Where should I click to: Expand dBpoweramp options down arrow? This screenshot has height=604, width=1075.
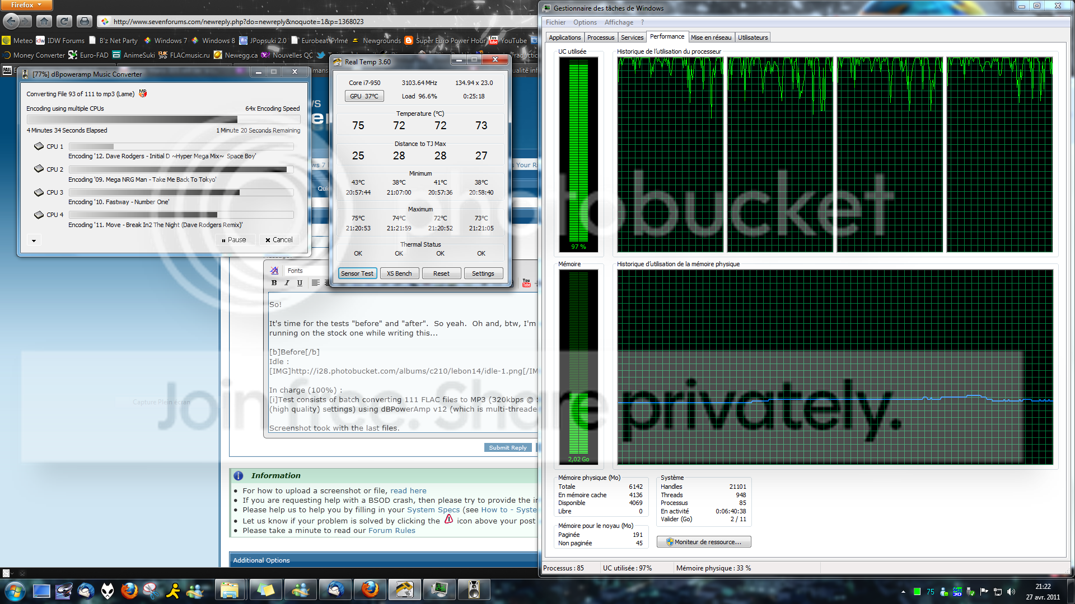tap(34, 241)
